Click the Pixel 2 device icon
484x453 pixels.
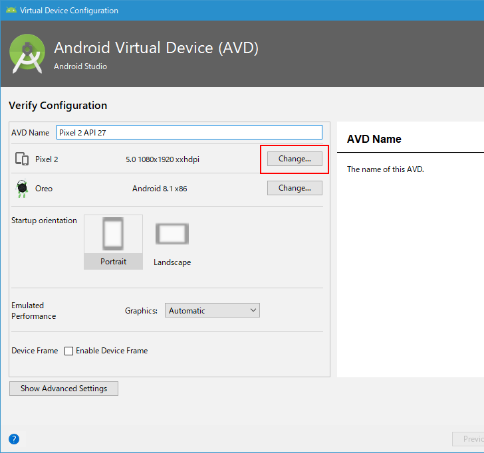(x=22, y=159)
